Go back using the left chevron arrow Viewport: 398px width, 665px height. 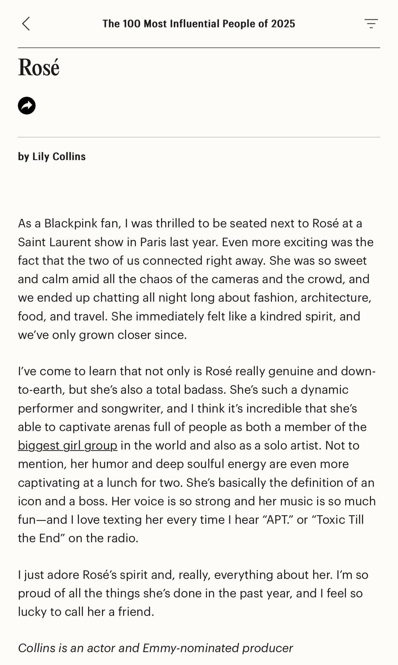click(26, 24)
